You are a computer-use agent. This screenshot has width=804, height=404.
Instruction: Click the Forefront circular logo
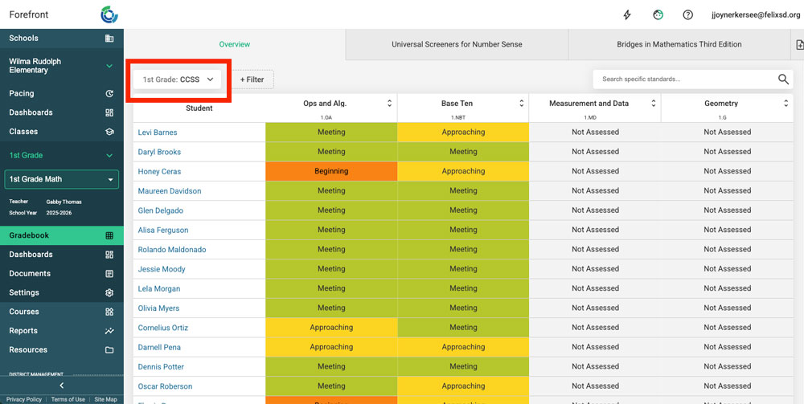(109, 14)
